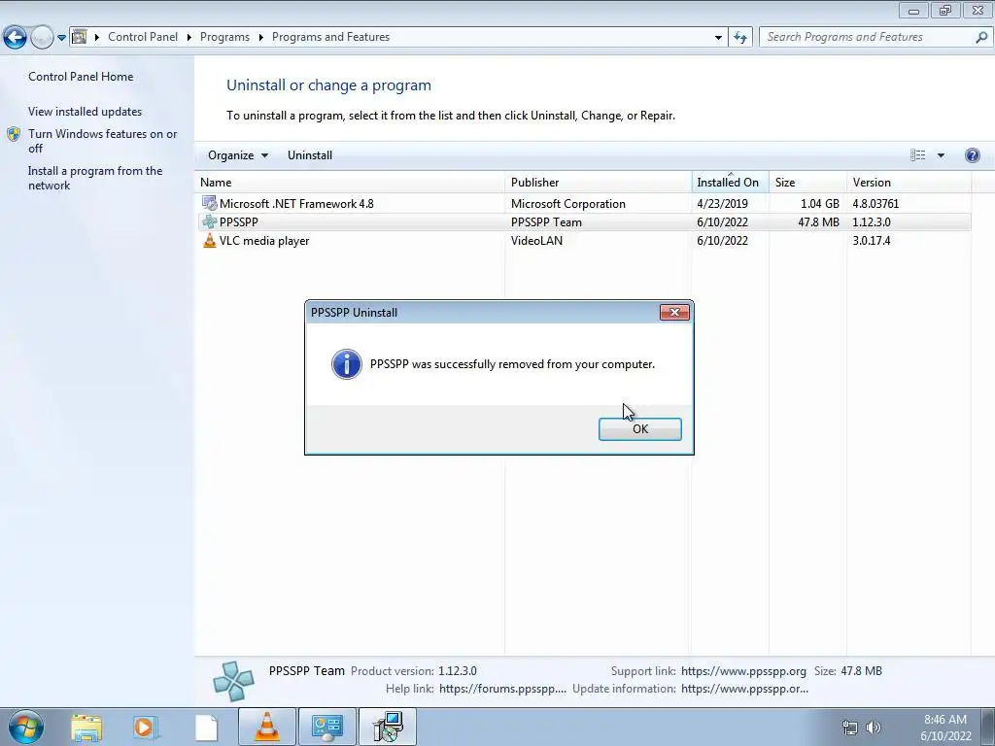Open the Windows Start menu
Image resolution: width=995 pixels, height=746 pixels.
pos(26,727)
